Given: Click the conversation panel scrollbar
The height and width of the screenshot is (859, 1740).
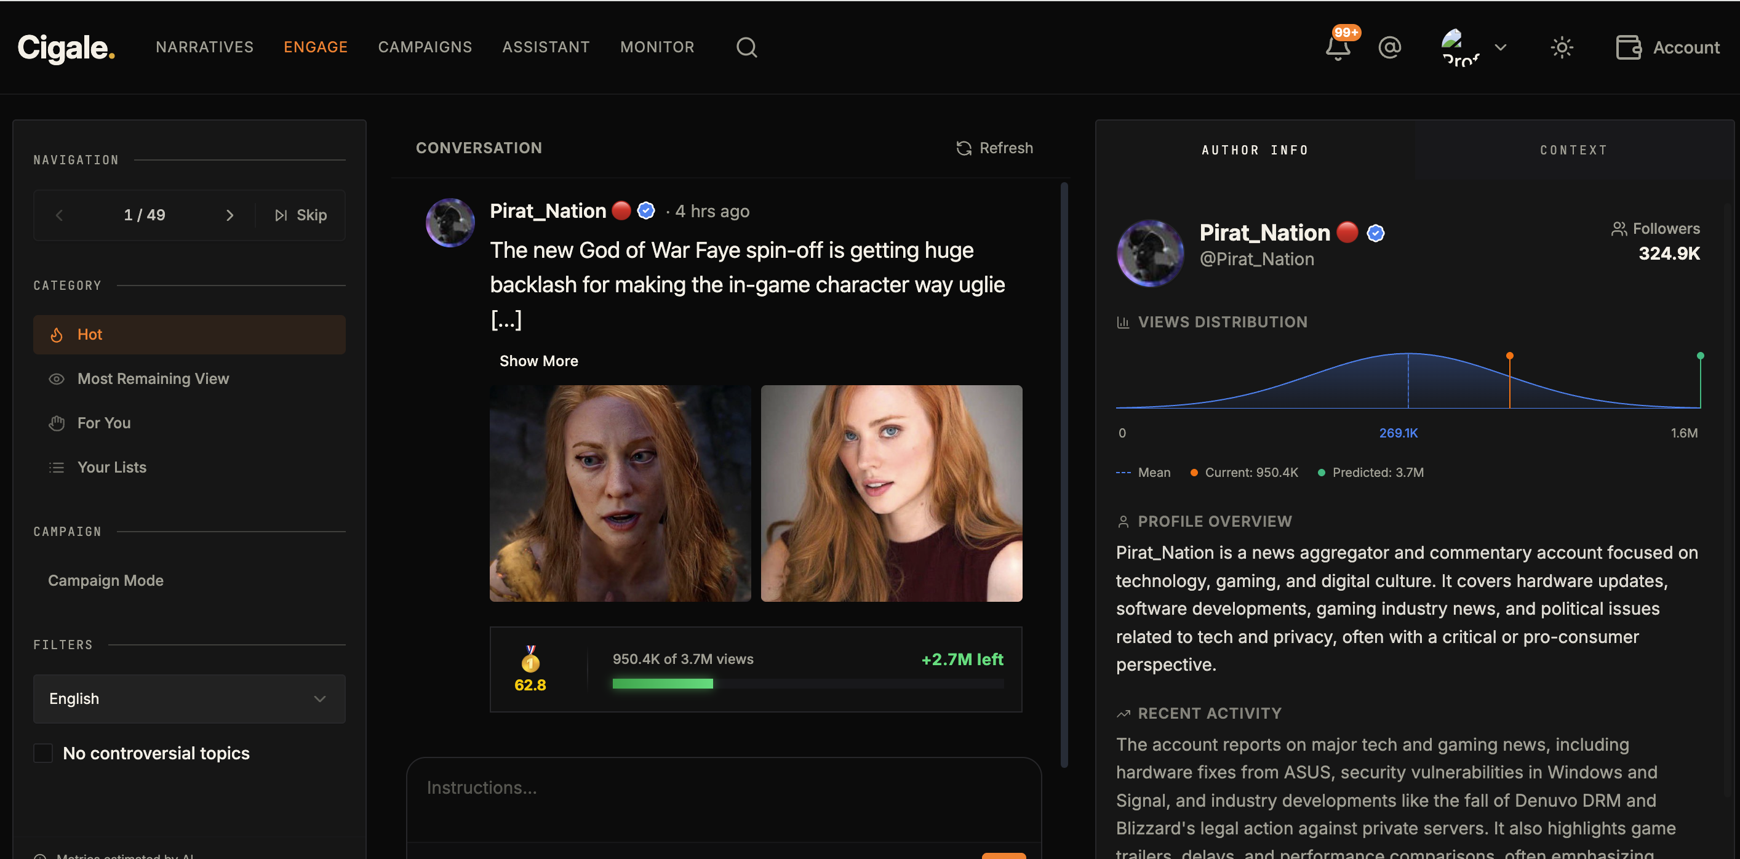Looking at the screenshot, I should click(x=1064, y=476).
